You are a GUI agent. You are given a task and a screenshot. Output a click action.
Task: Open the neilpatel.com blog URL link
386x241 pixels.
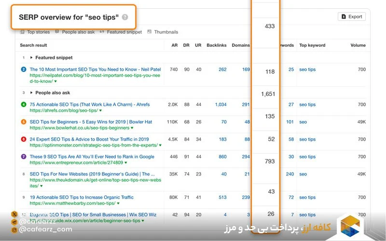coord(95,78)
